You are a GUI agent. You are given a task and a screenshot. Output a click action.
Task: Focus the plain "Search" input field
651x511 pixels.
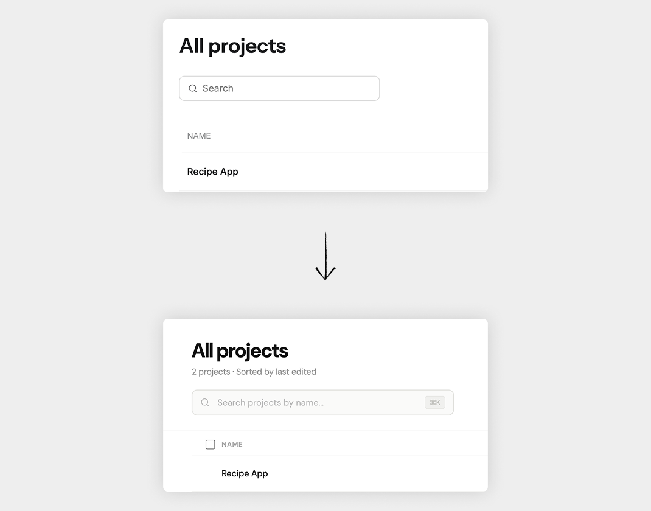point(286,88)
